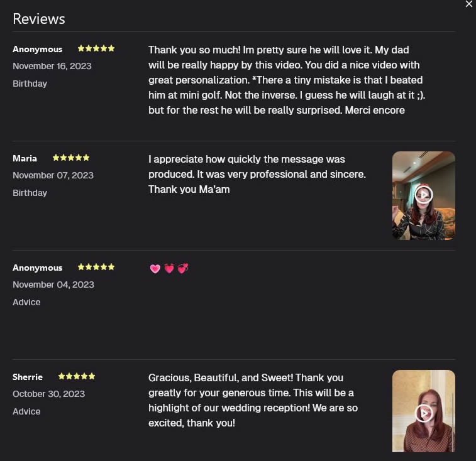Click the date November 07, 2023
The image size is (476, 461).
click(x=53, y=175)
